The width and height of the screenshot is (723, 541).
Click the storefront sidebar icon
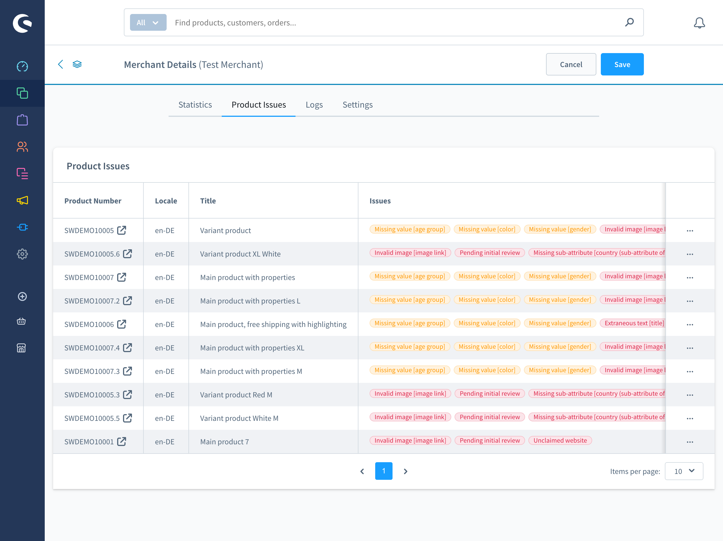(21, 348)
